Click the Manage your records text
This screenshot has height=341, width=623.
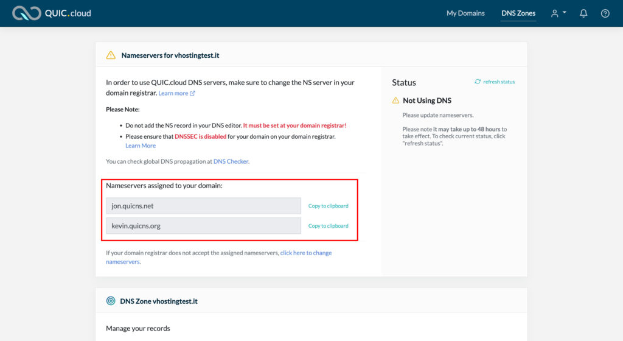[138, 328]
